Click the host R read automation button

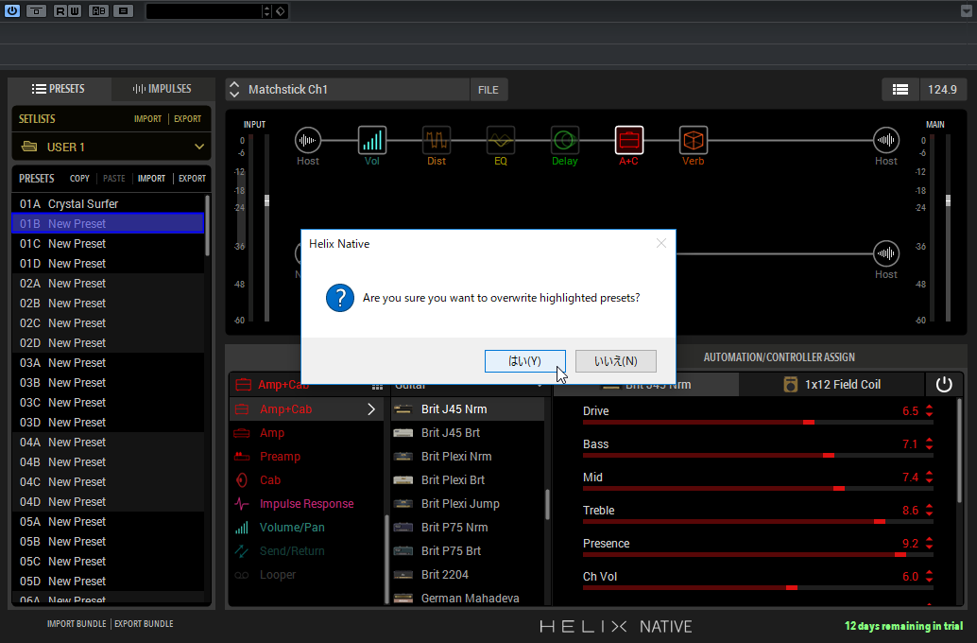click(60, 10)
